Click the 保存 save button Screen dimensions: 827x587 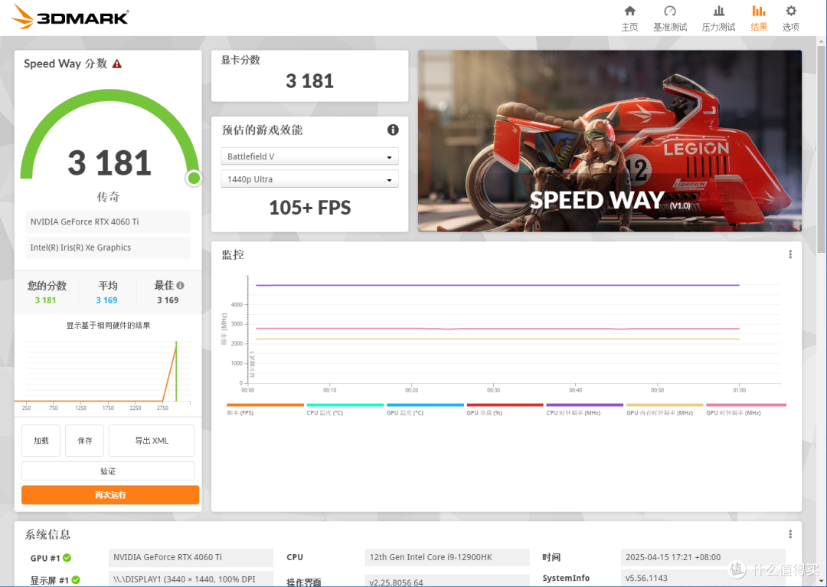(x=85, y=440)
